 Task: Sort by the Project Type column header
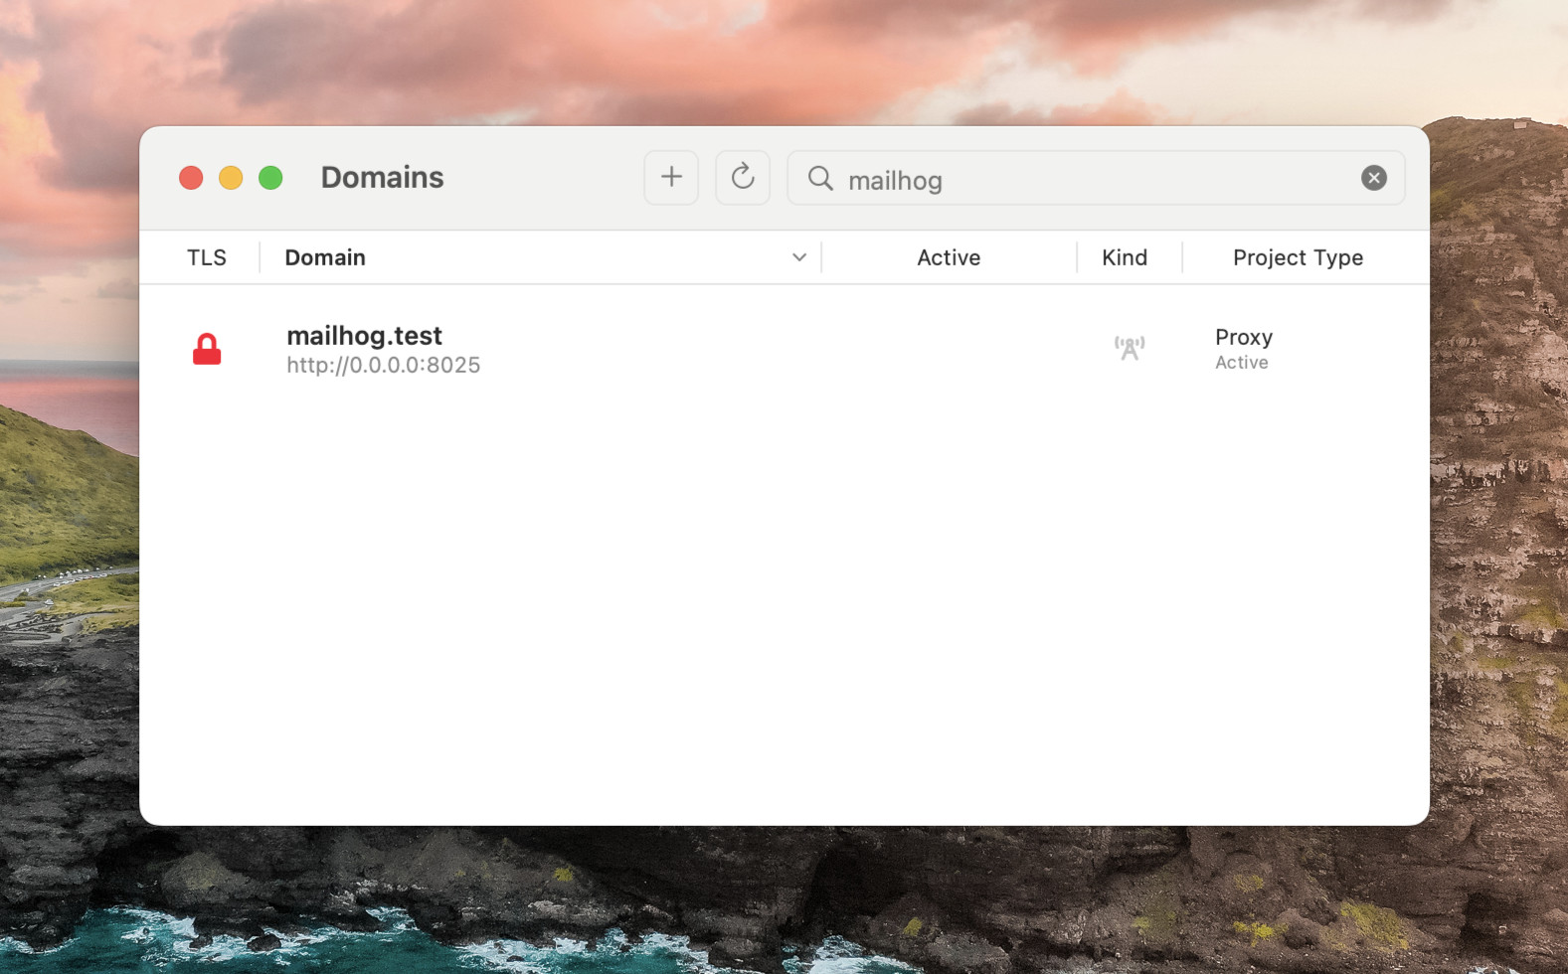(1298, 257)
